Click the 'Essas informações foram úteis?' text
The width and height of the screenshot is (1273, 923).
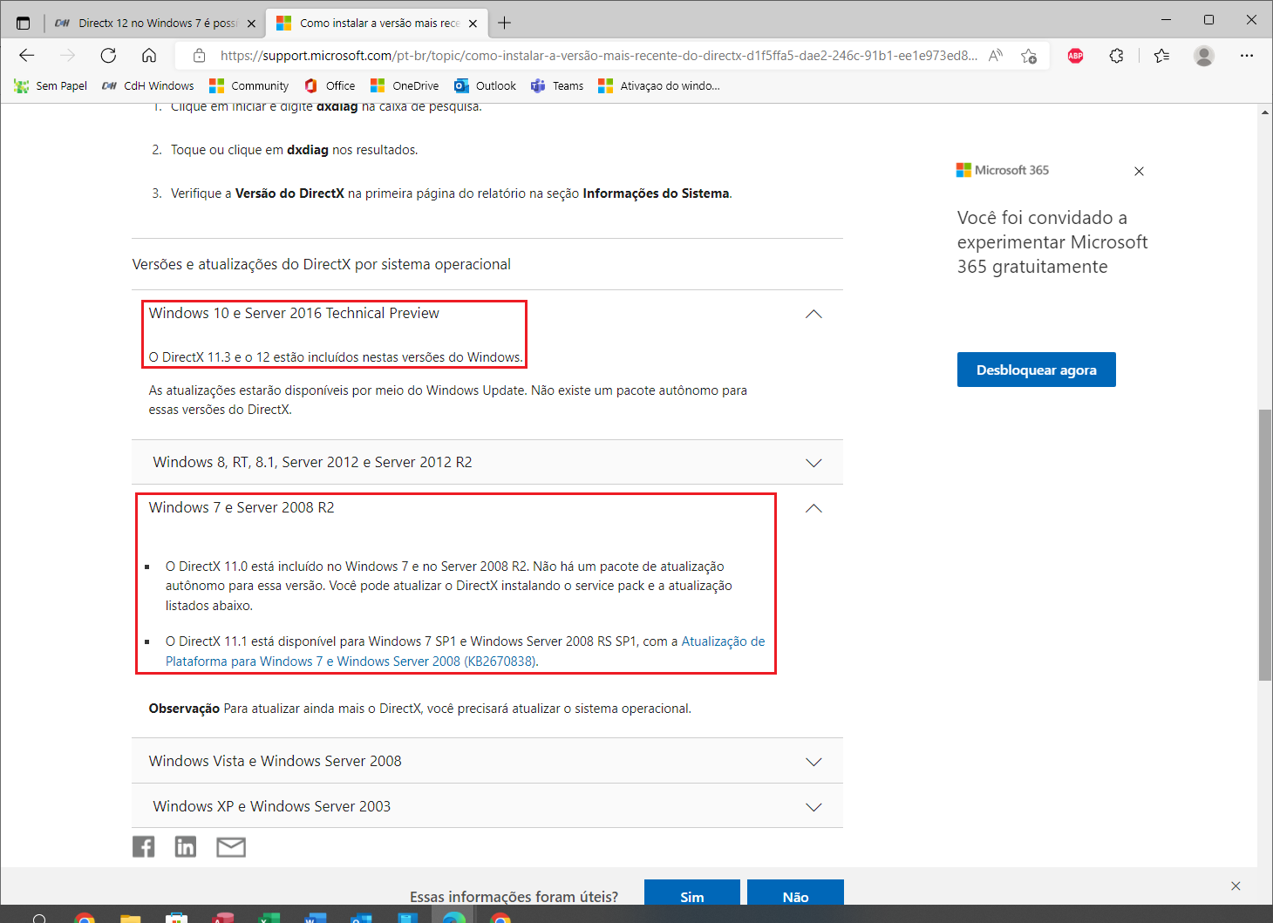(x=514, y=897)
